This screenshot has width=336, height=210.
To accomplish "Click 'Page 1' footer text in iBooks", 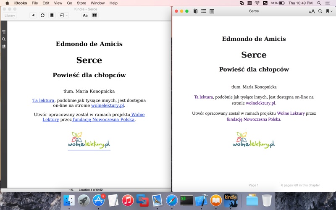I will coord(254,185).
